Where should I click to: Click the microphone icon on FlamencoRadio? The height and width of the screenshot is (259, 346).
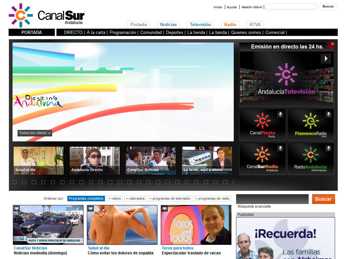pos(329,114)
